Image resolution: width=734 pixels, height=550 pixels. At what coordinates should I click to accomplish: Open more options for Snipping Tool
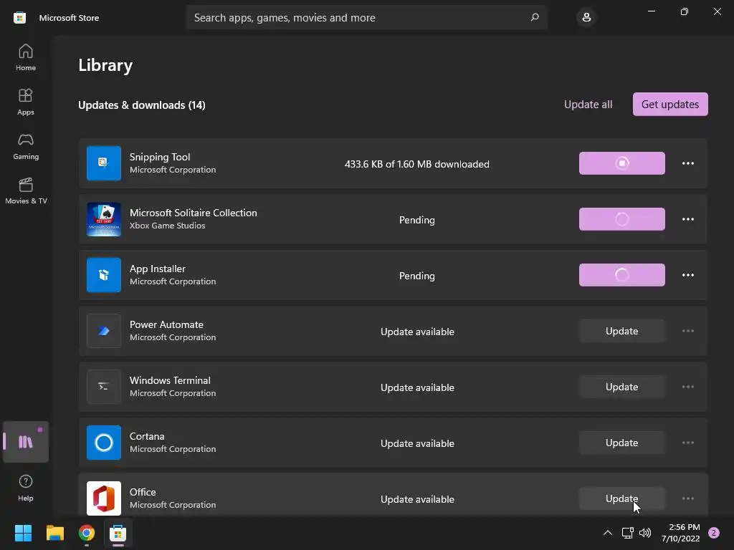[x=688, y=163]
